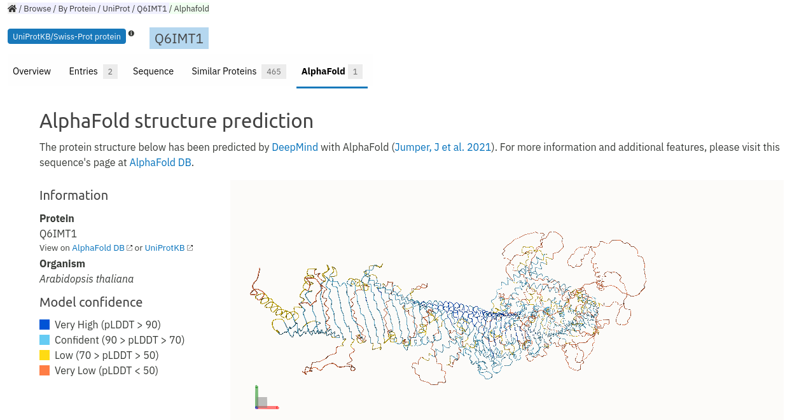Click the external link icon after UniProtKB
The width and height of the screenshot is (792, 420).
coord(190,248)
